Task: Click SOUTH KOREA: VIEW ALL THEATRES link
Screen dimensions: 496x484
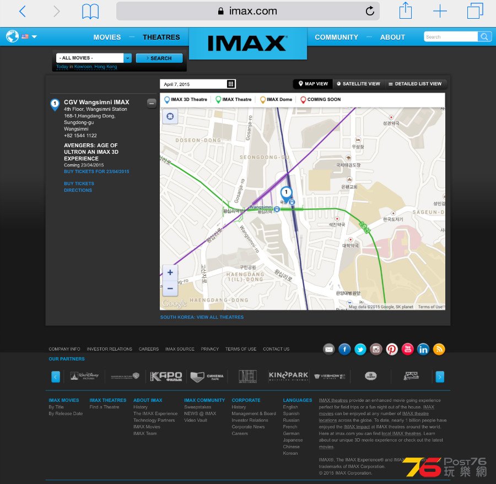Action: click(202, 317)
